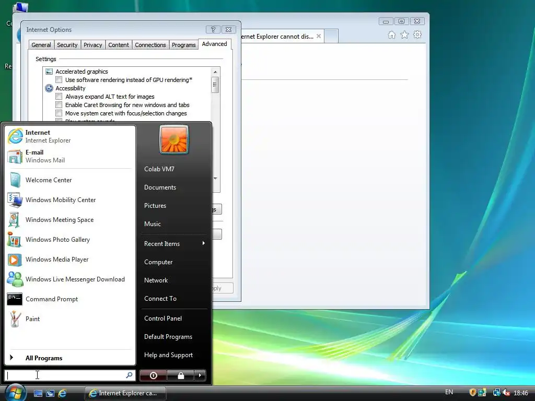
Task: Open a new blank tab in Internet Explorer
Action: 331,36
